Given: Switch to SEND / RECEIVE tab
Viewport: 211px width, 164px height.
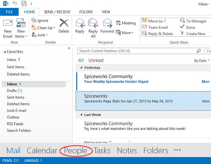Looking at the screenshot, I should coord(57,12).
